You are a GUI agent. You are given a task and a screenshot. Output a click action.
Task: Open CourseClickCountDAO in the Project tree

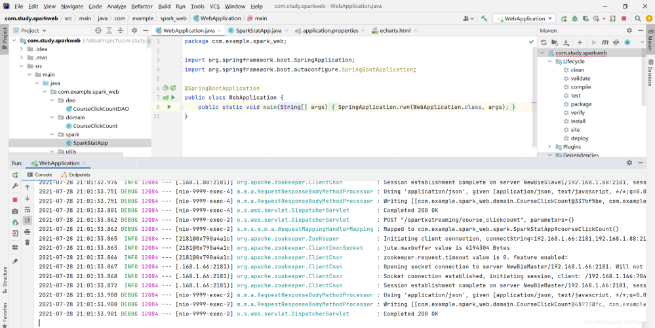tap(100, 109)
